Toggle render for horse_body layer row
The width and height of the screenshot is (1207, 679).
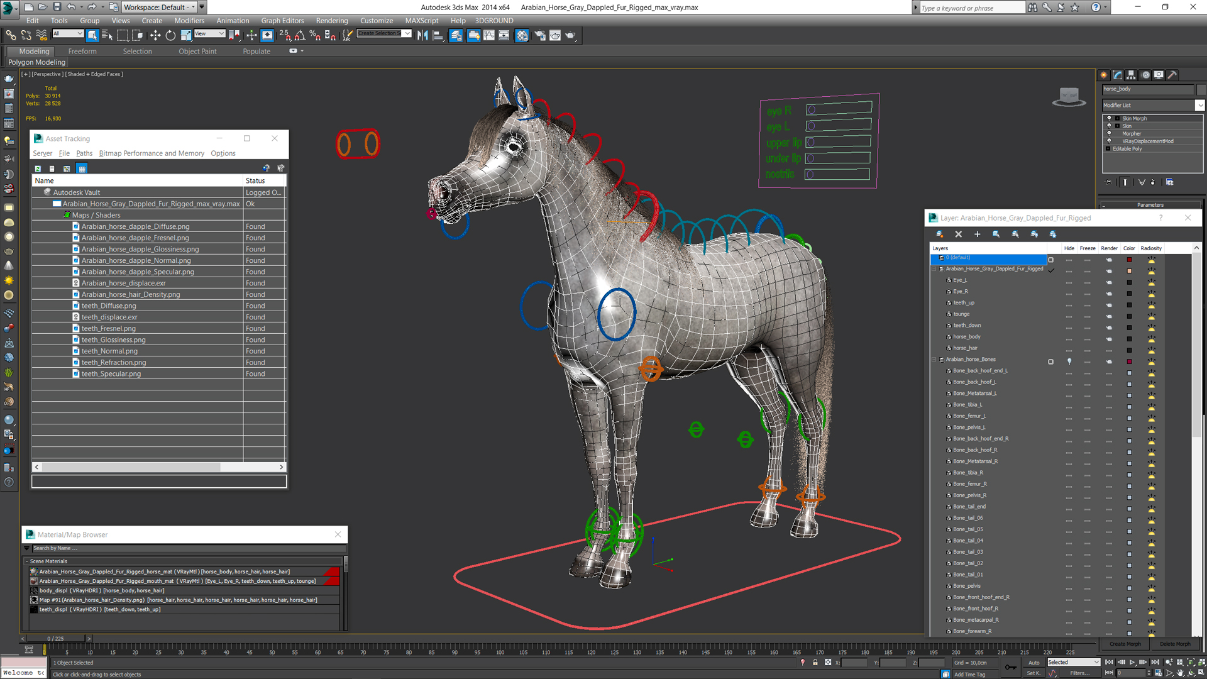point(1109,339)
